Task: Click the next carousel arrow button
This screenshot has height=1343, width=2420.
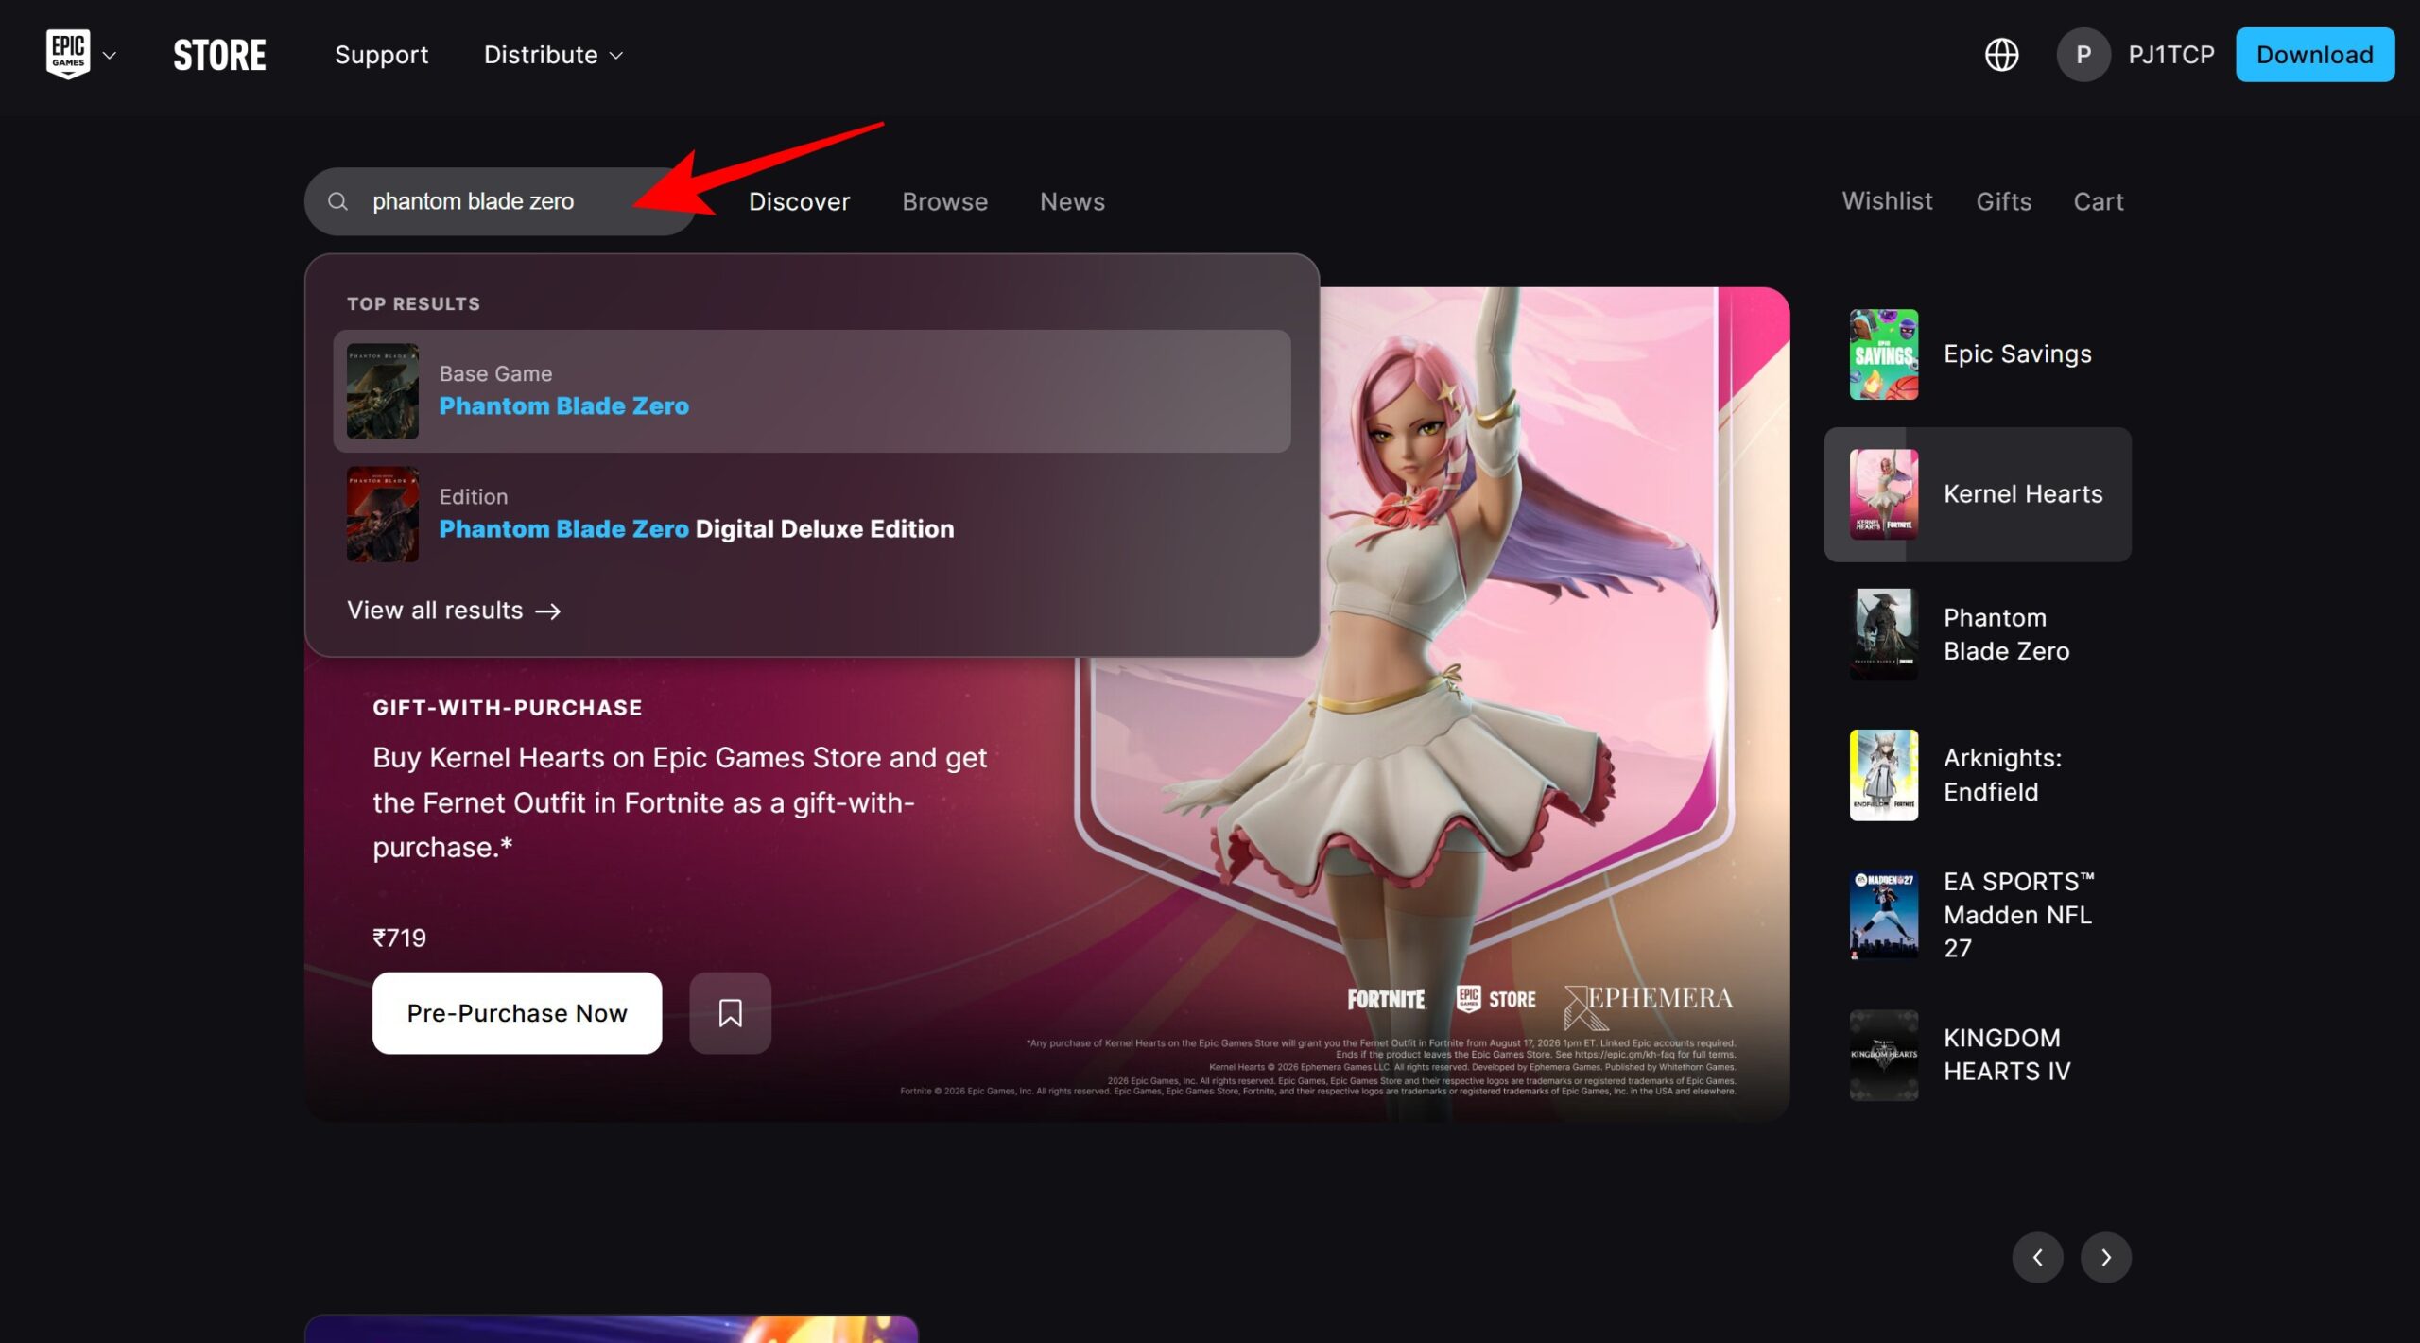Action: (x=2105, y=1257)
